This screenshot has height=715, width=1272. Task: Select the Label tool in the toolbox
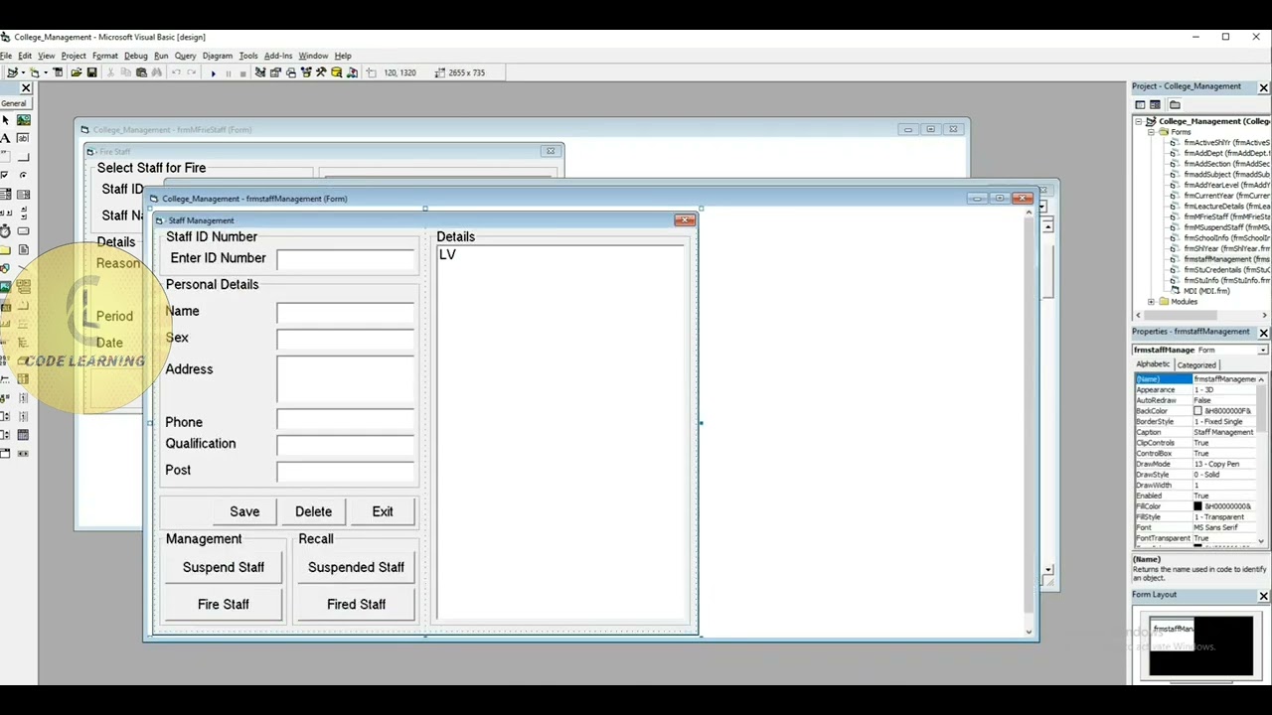[5, 138]
